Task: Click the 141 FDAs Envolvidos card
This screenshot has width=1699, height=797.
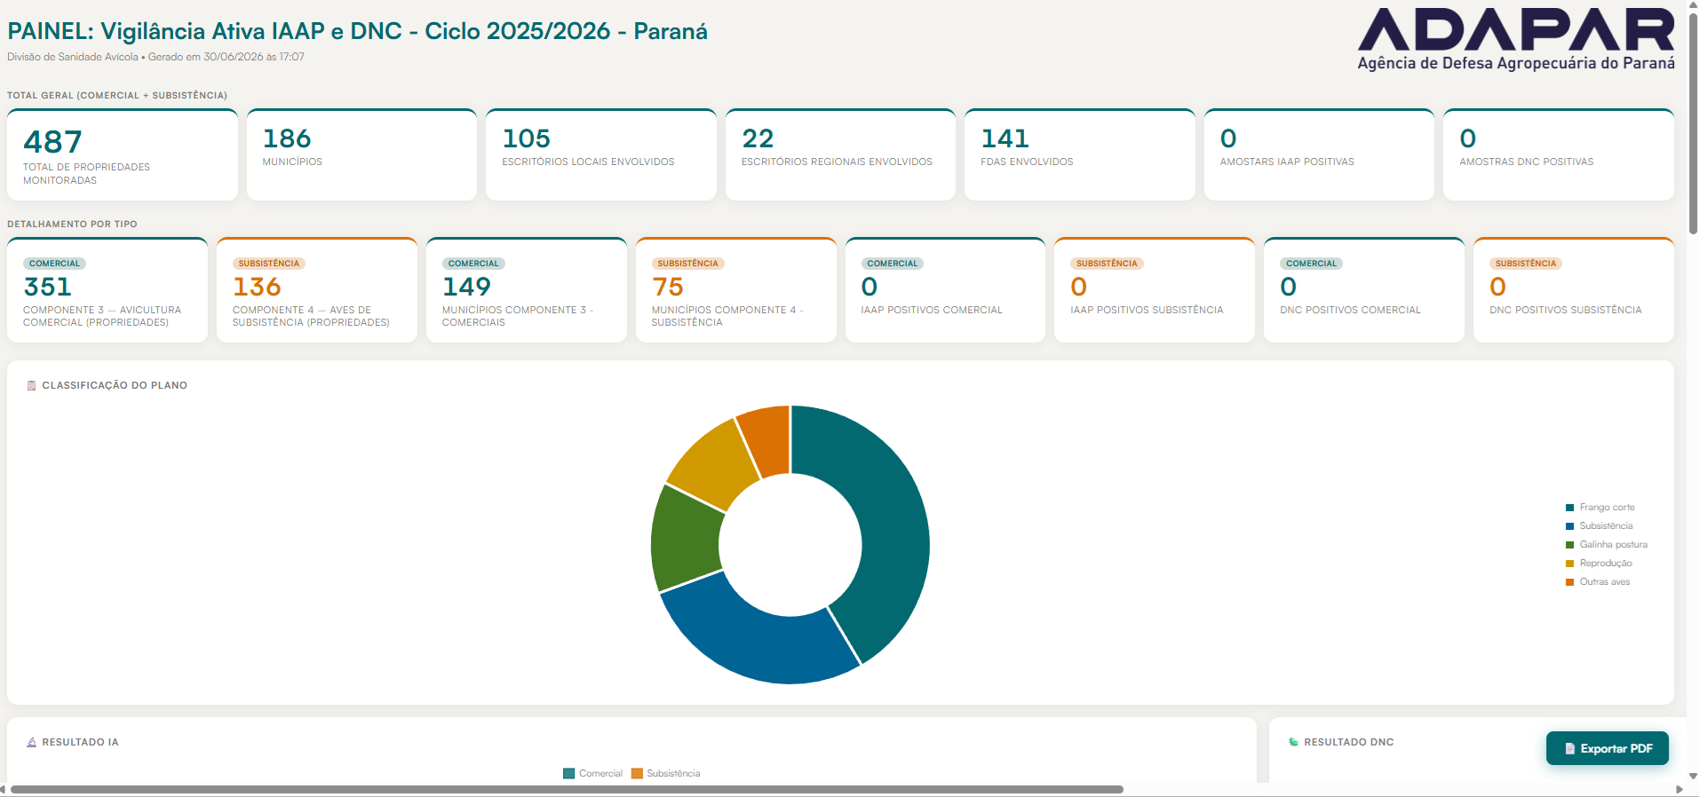Action: click(x=1080, y=154)
